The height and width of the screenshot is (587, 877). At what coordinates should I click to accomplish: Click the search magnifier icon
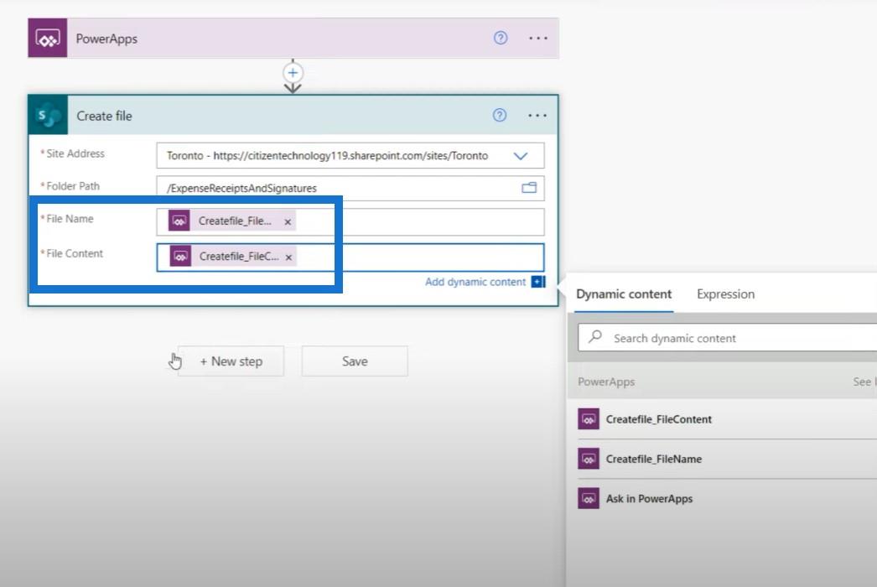(x=595, y=337)
